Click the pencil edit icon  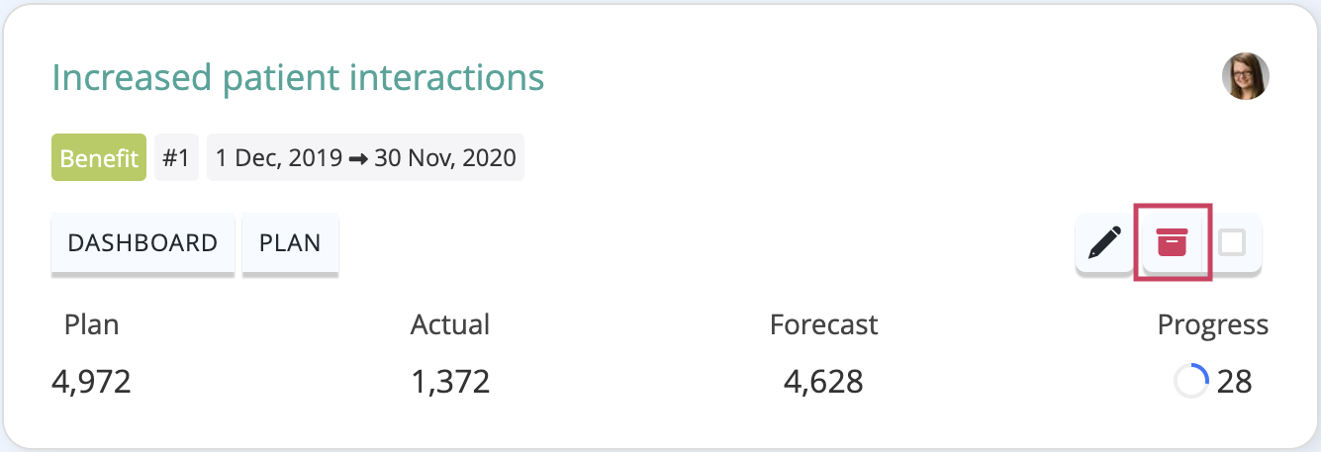point(1104,242)
